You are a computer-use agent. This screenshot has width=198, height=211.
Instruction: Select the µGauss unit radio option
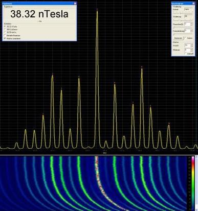pos(5,30)
